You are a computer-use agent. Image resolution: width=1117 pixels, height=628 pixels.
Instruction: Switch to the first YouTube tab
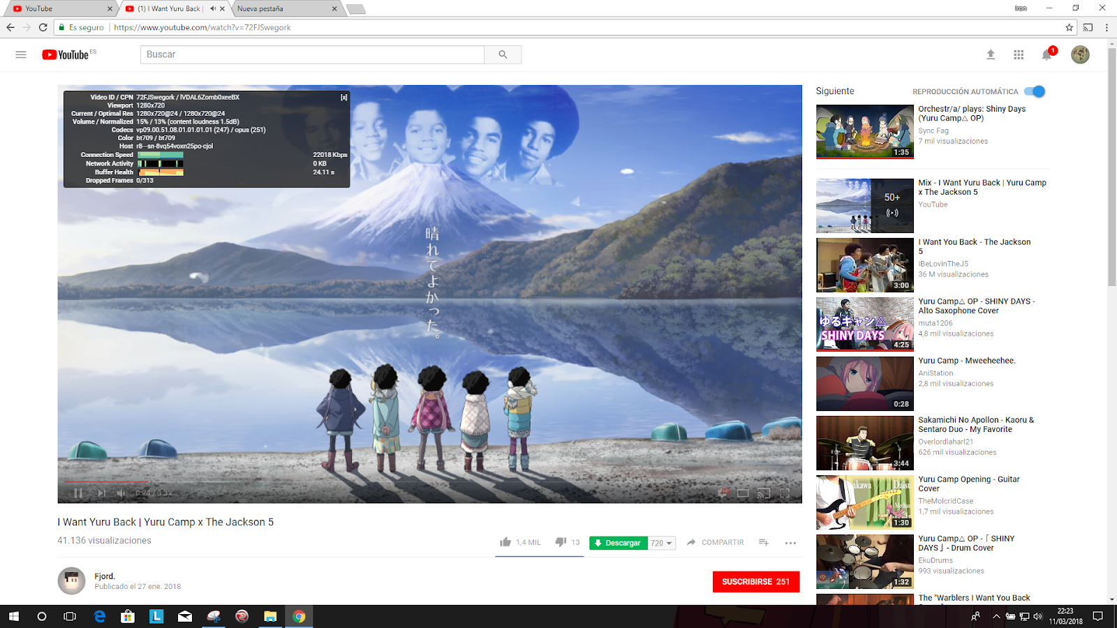59,9
